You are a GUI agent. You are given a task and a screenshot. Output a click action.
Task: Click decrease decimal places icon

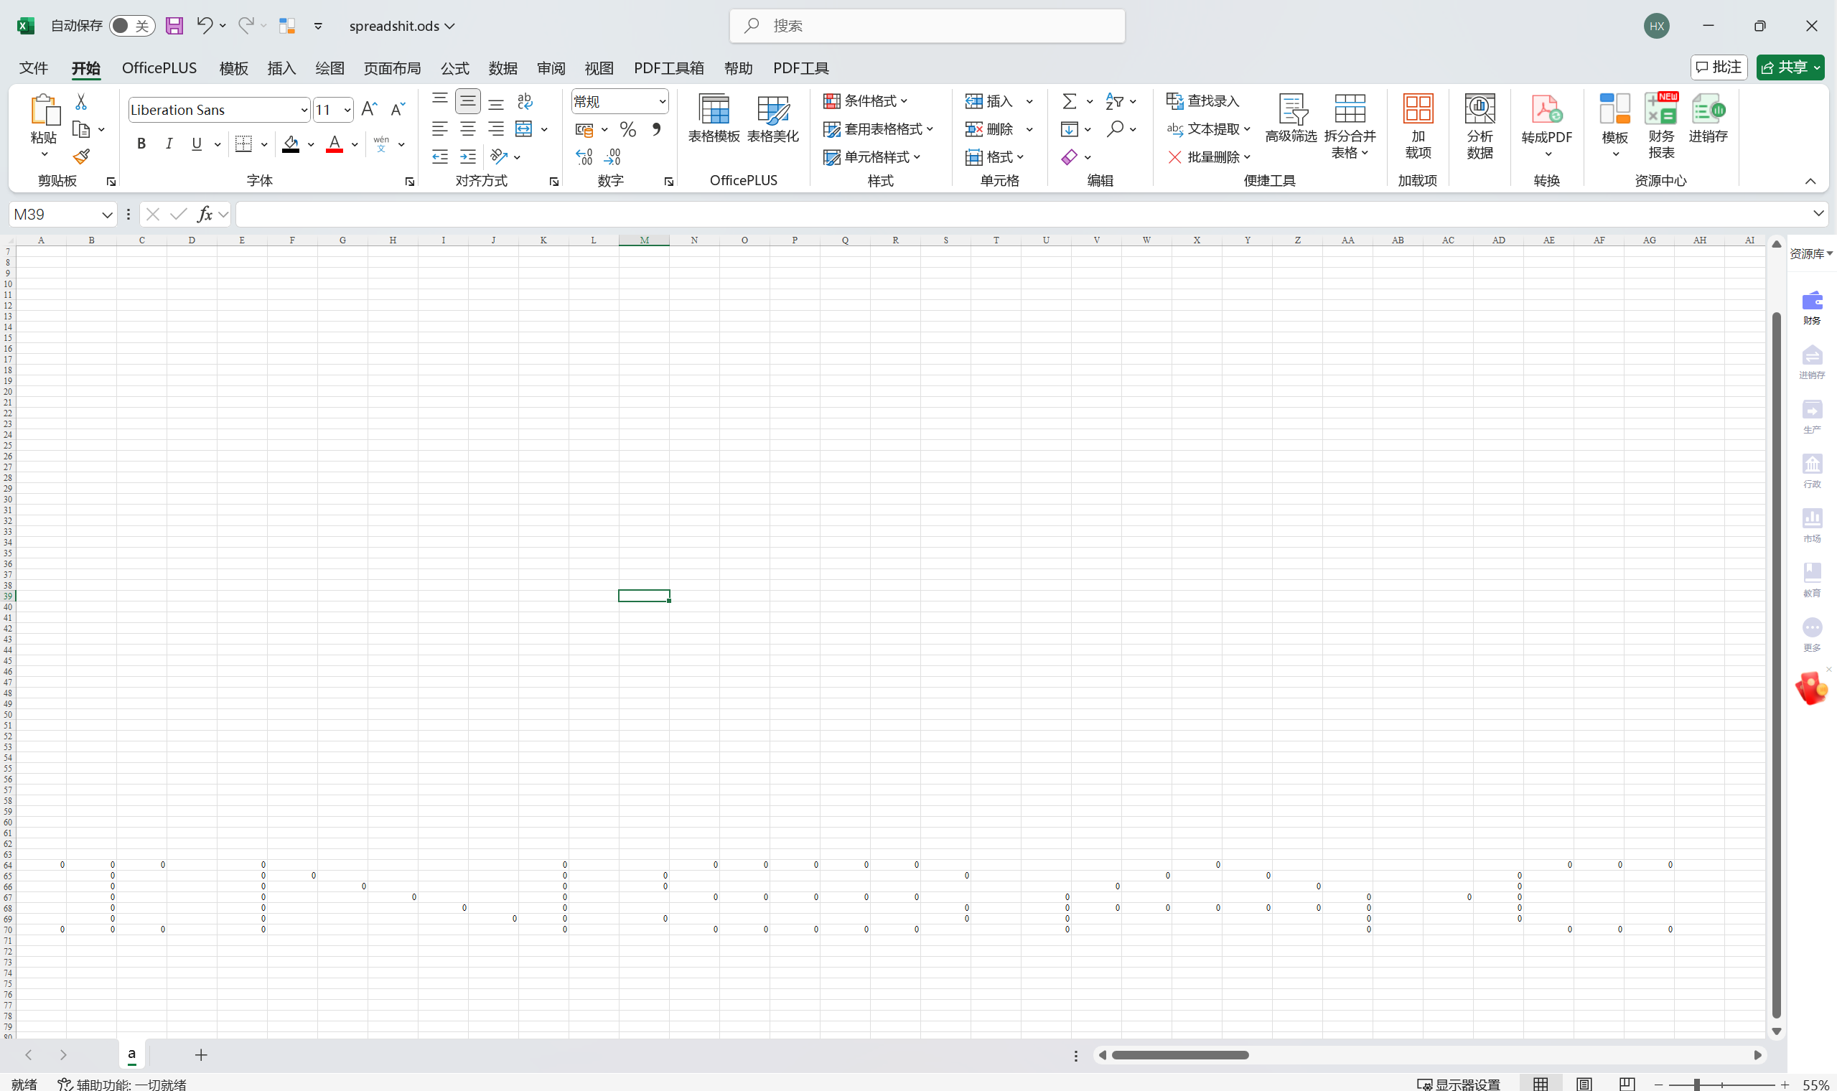(x=612, y=156)
